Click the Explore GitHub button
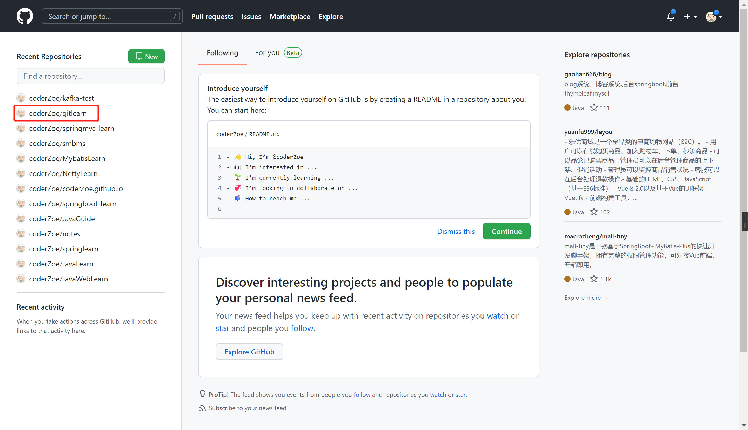The image size is (748, 430). click(249, 352)
